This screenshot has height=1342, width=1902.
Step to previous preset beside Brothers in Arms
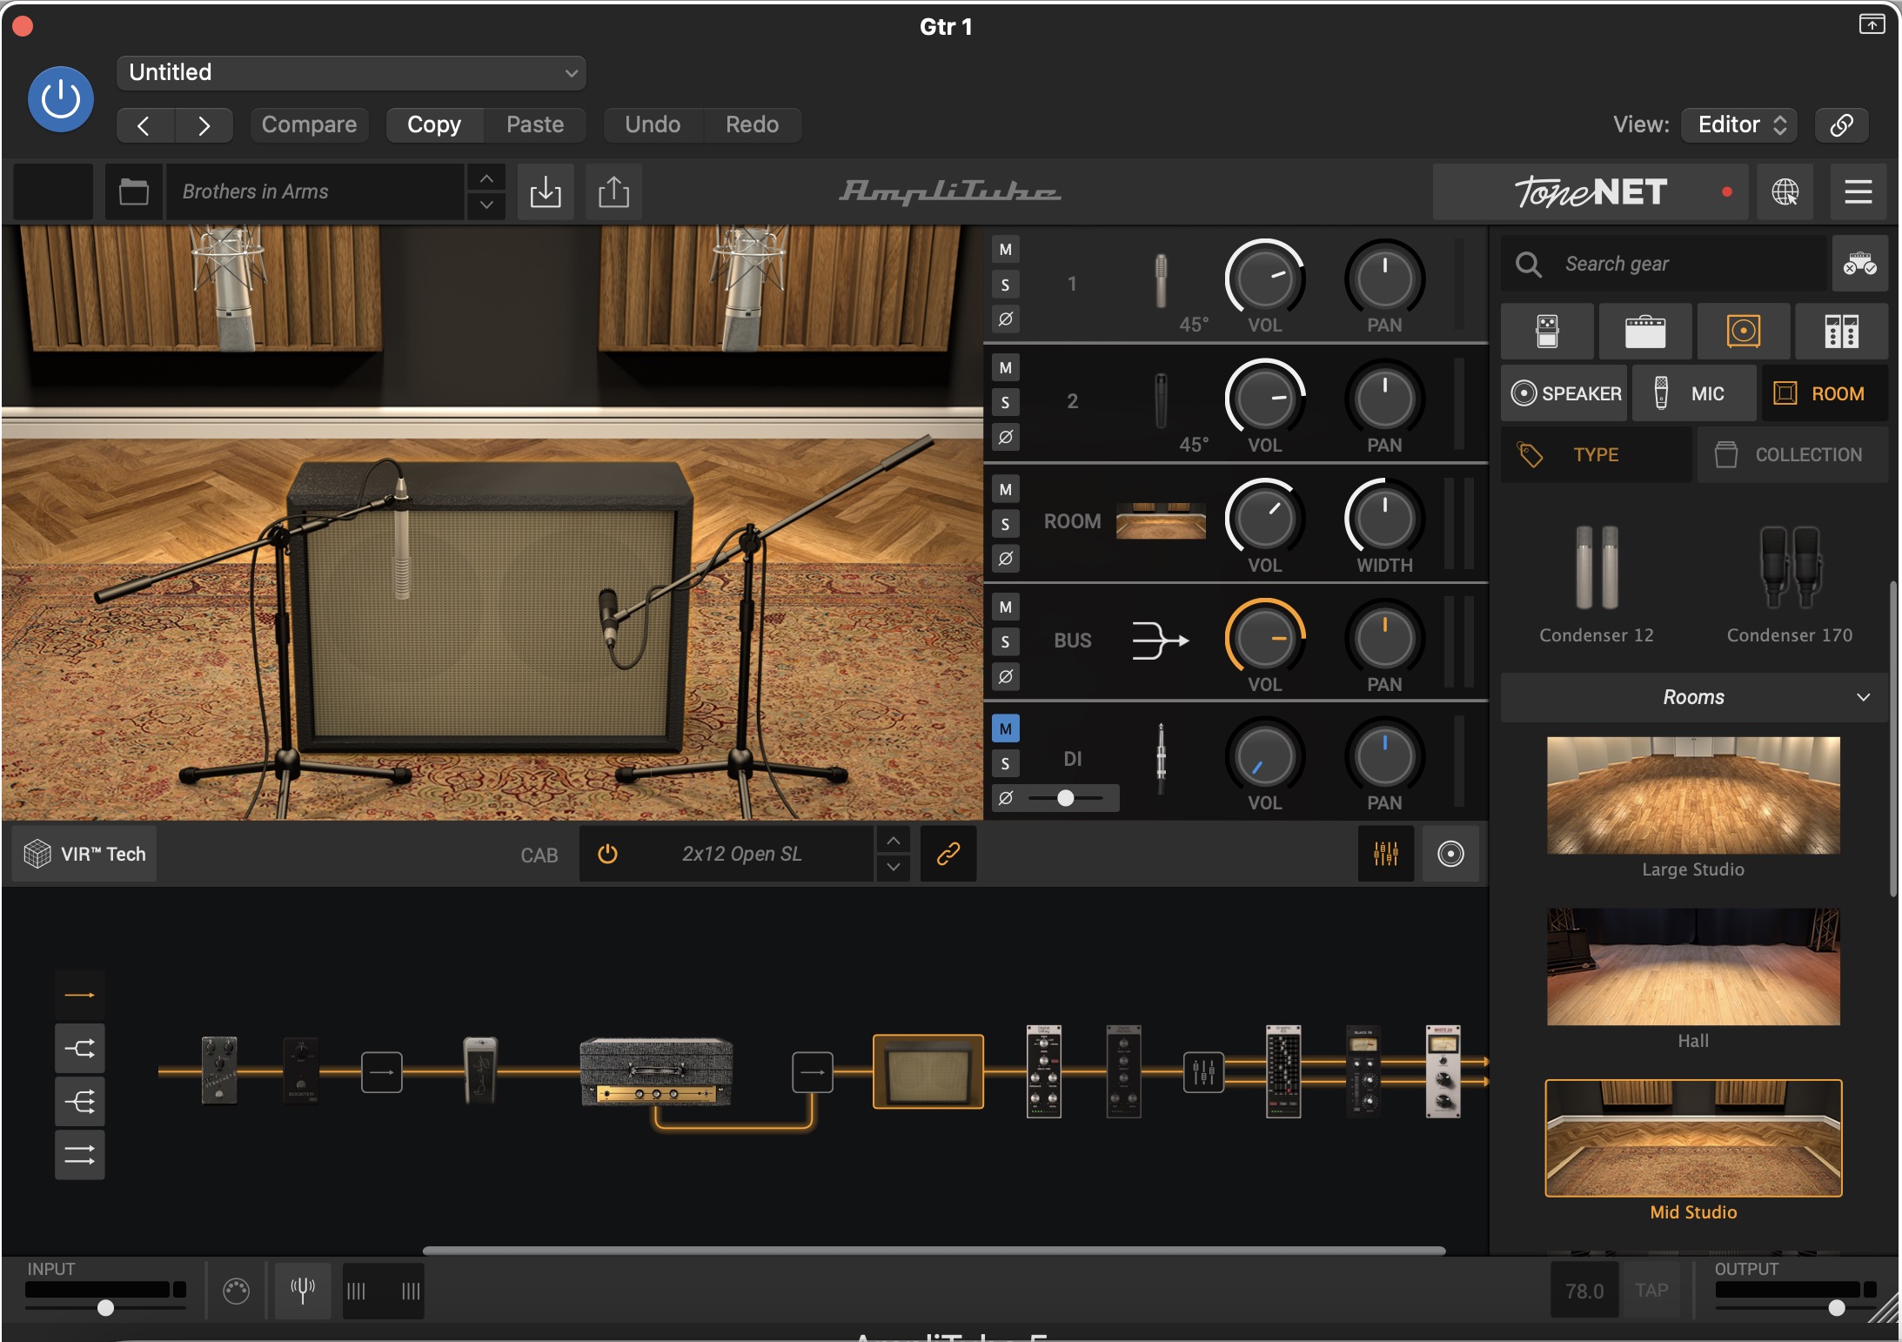[x=486, y=178]
